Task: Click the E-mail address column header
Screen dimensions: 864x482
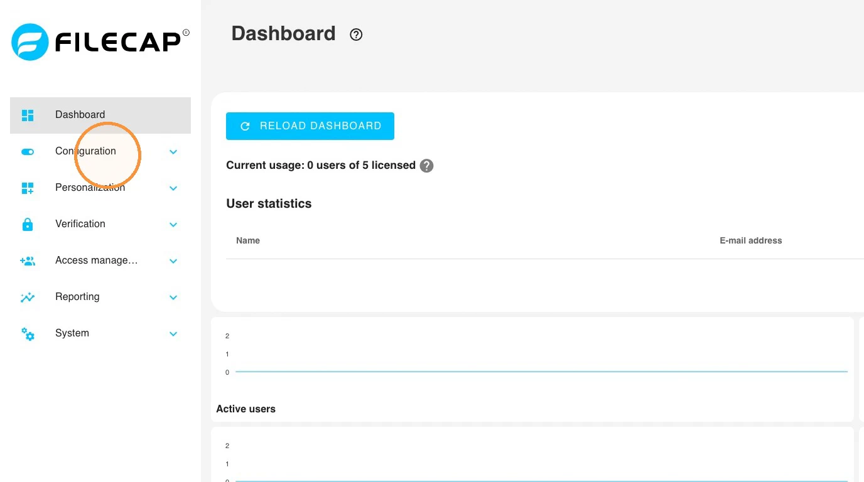Action: (751, 240)
